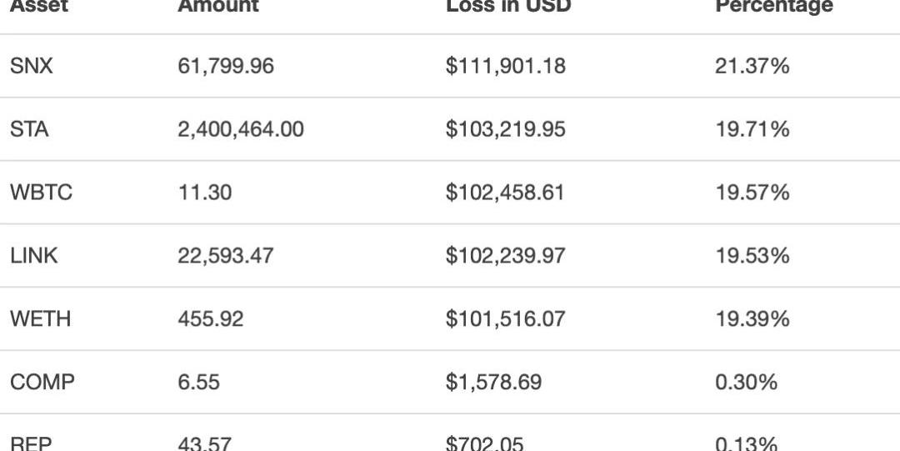This screenshot has width=900, height=451.
Task: Click the SNX amount 61,799.96
Action: pyautogui.click(x=226, y=67)
